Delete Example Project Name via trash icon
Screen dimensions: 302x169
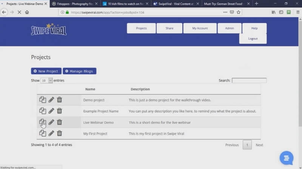pyautogui.click(x=59, y=111)
